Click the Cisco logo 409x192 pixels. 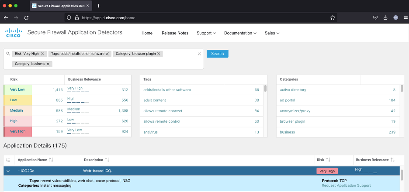[x=13, y=33]
